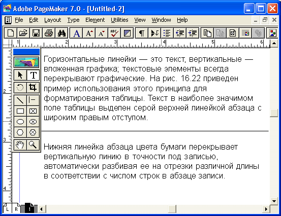Image resolution: width=281 pixels, height=216 pixels.
Task: Open the Layout menu
Action: (x=53, y=20)
